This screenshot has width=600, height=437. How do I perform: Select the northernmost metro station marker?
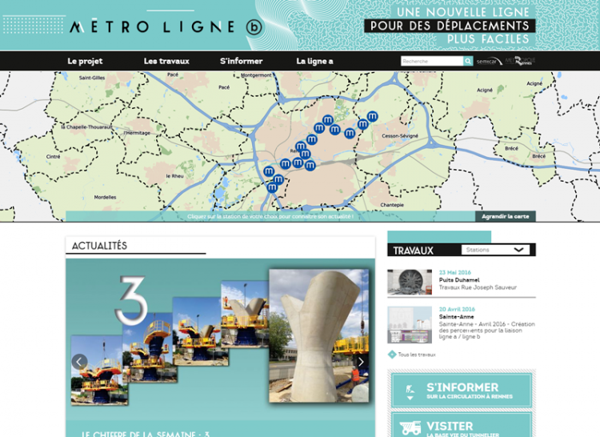pos(327,120)
